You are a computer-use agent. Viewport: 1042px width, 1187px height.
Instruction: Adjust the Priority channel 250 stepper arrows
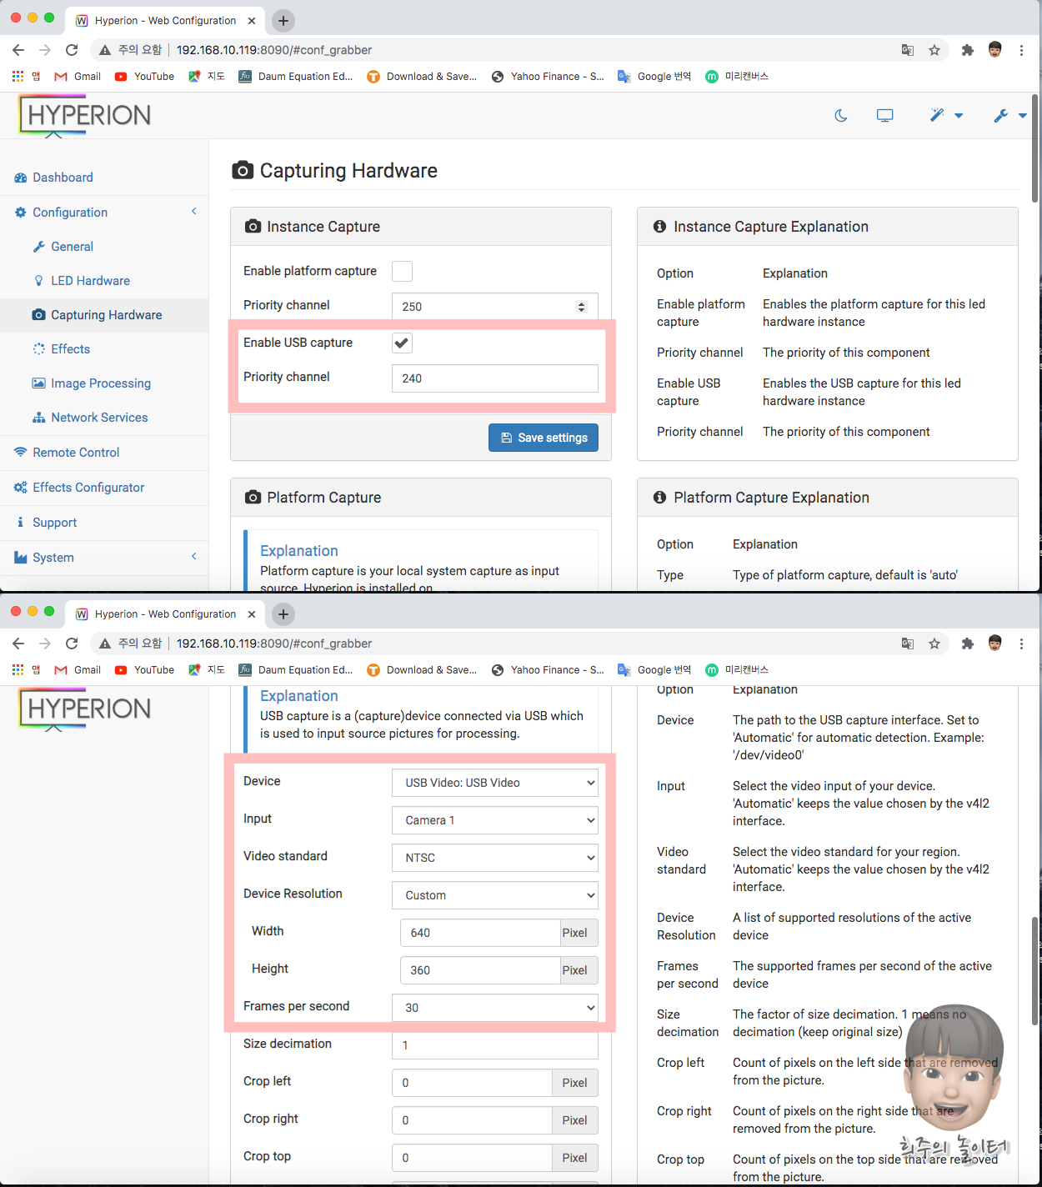pos(581,307)
